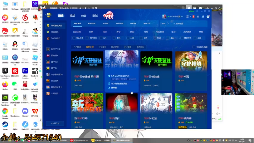Open Epic Games Launcher desktop icon
Screen dimensions: 254x143
click(5, 71)
